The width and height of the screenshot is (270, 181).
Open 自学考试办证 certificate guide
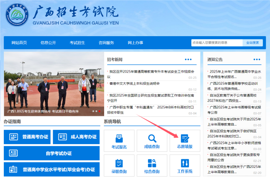pos(52,153)
